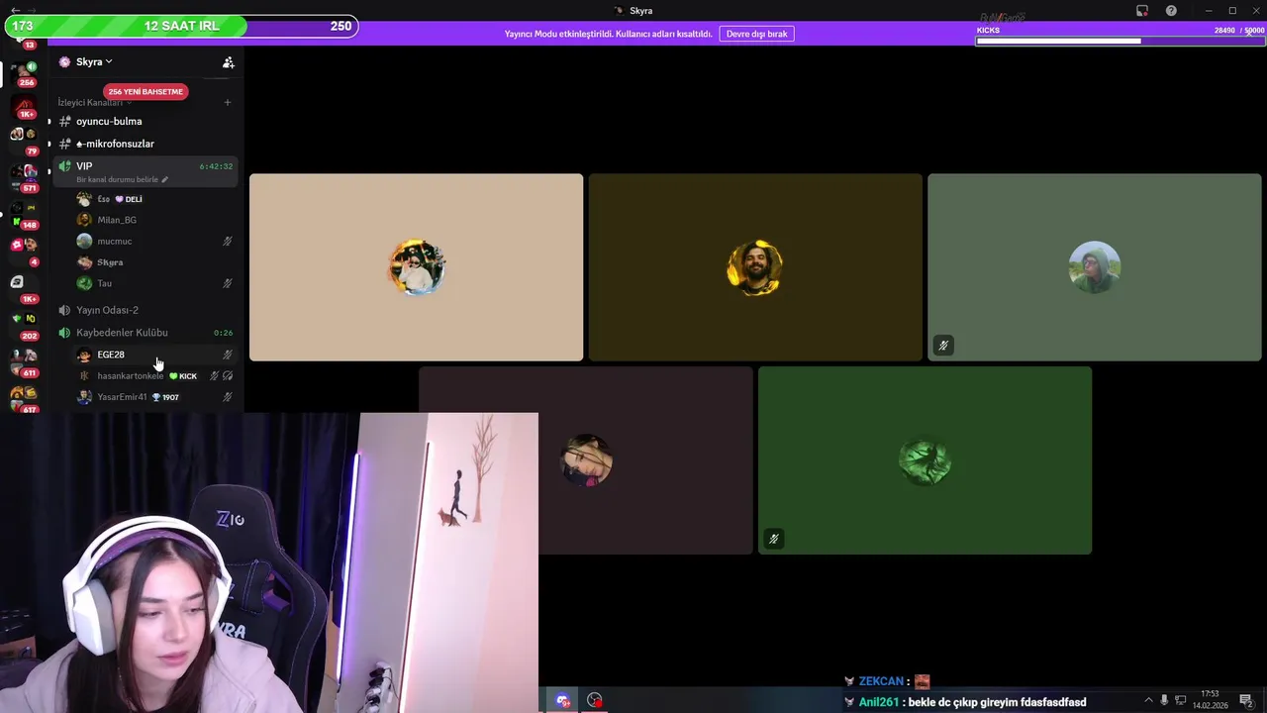Add a channel with the plus icon

click(227, 102)
